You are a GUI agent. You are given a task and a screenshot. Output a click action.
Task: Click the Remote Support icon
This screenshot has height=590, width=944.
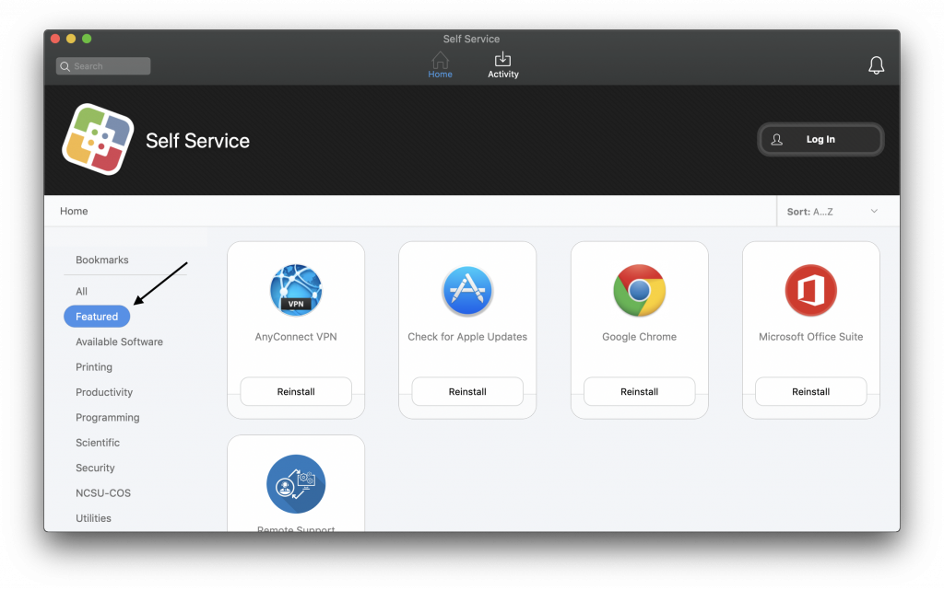[x=296, y=483]
